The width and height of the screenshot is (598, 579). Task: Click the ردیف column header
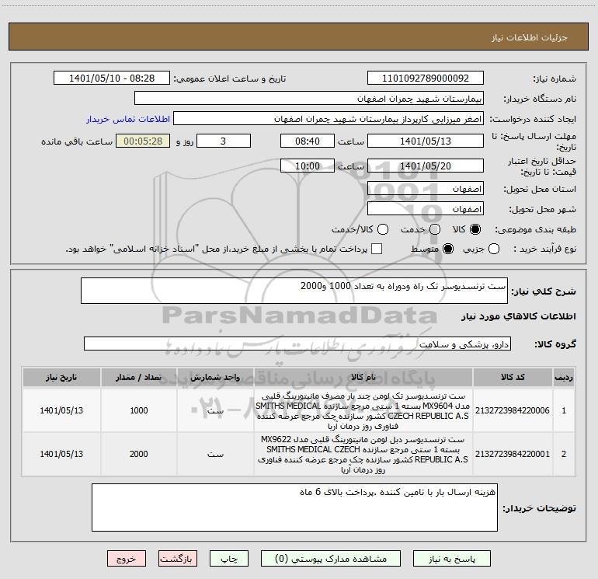click(564, 377)
